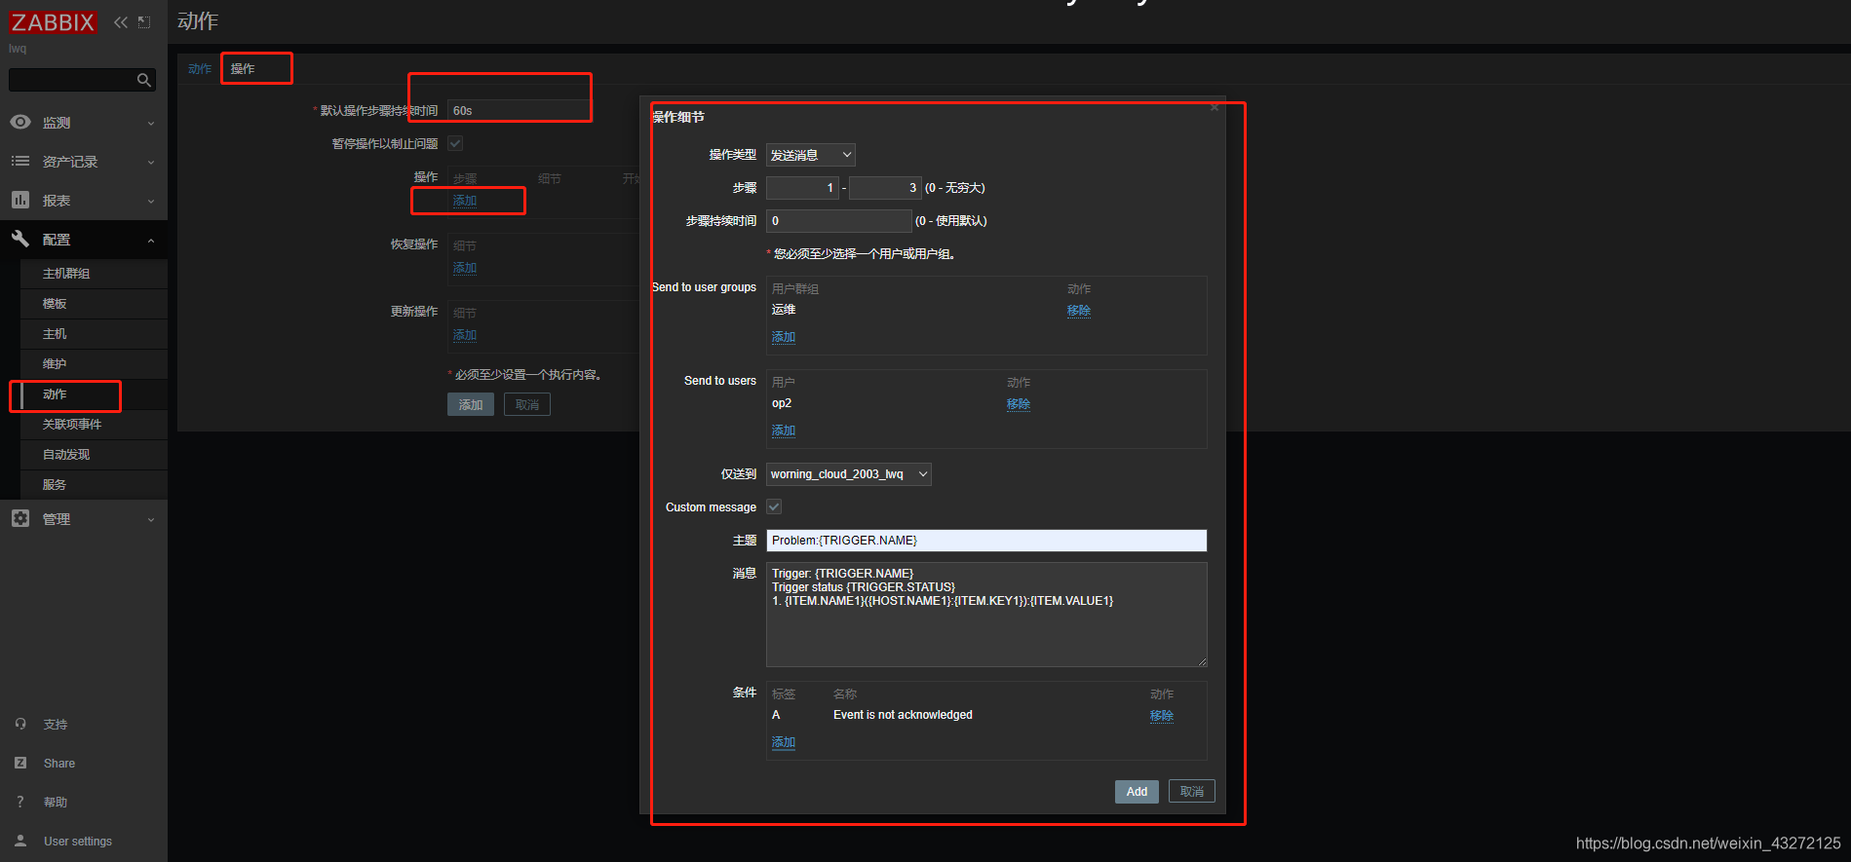This screenshot has height=862, width=1851.
Task: Expand the 资产记录 menu chevron
Action: point(151,163)
